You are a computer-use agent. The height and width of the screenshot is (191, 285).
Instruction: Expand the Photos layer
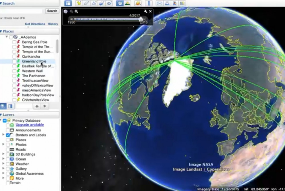3,144
